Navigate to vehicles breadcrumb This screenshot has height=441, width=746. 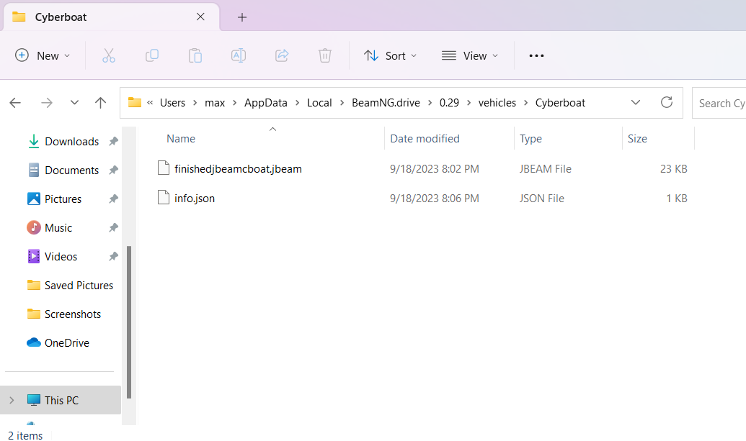(497, 103)
